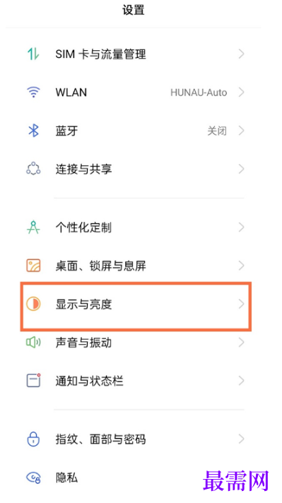
Task: Tap the 隐私 eye privacy icon
Action: [33, 478]
